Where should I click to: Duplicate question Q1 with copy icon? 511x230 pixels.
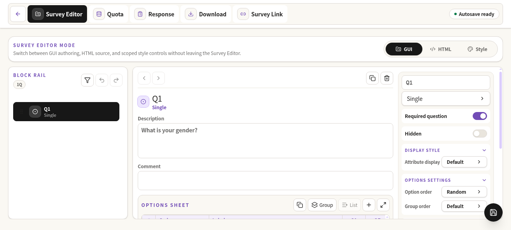point(372,78)
